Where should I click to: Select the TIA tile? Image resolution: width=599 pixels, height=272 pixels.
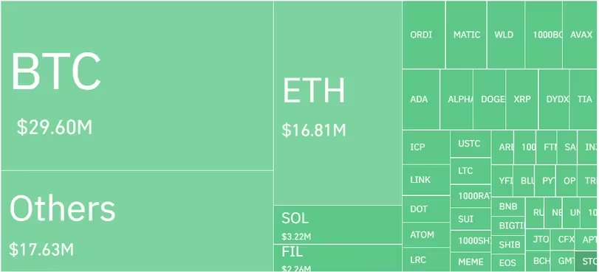pos(583,100)
